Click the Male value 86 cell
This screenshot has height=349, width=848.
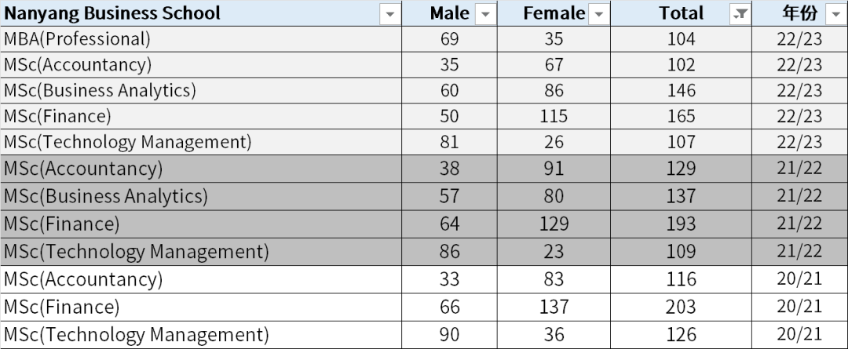[x=450, y=252]
